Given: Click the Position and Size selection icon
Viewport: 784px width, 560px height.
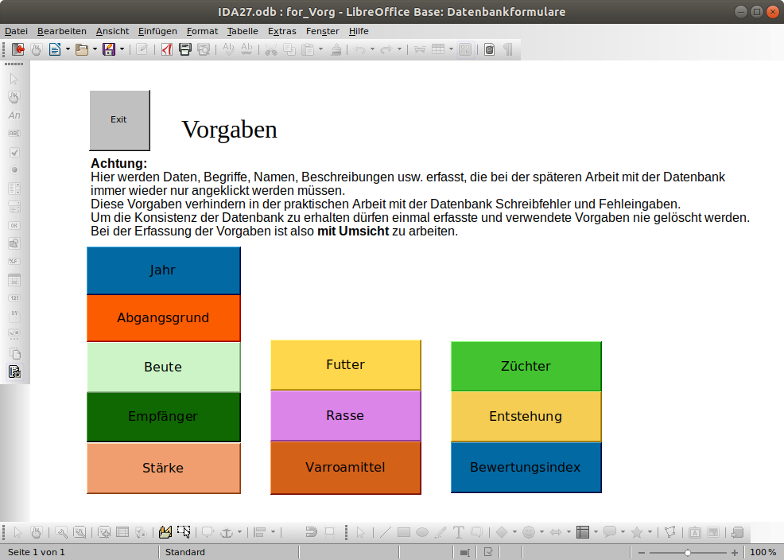Looking at the screenshot, I should [184, 532].
